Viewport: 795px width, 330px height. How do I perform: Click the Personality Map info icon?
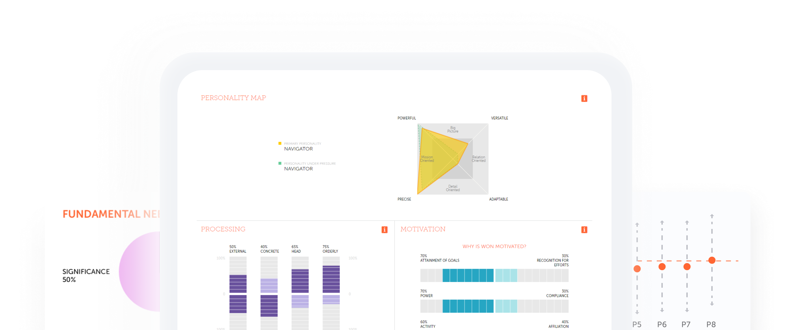[584, 99]
